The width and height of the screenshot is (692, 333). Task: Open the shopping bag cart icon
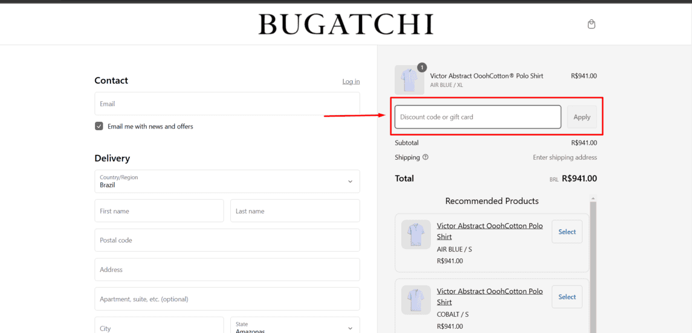592,24
